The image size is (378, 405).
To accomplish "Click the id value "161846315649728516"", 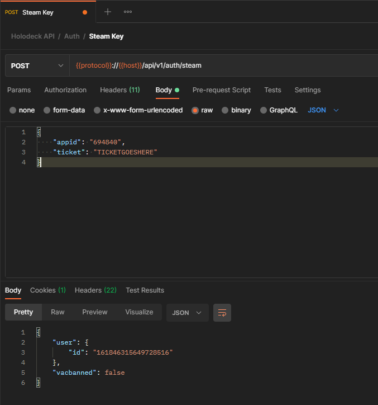I will [133, 352].
